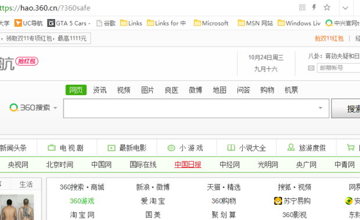Select the 微博 search tab
The height and width of the screenshot is (220, 360).
tap(195, 90)
